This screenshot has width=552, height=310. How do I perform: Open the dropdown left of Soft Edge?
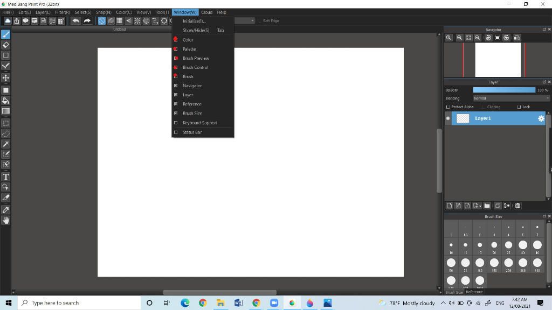[244, 21]
